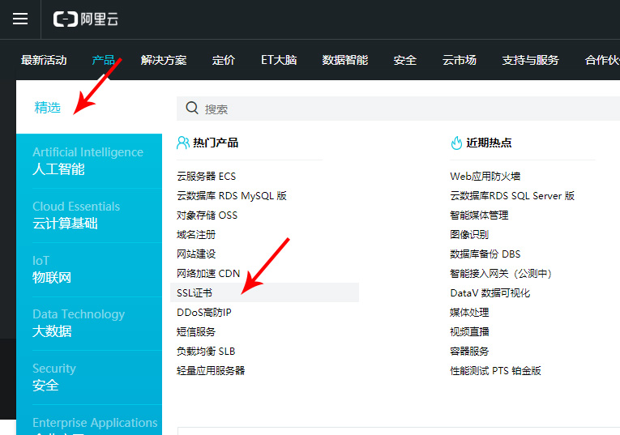Open the 云市场 menu item

(460, 60)
